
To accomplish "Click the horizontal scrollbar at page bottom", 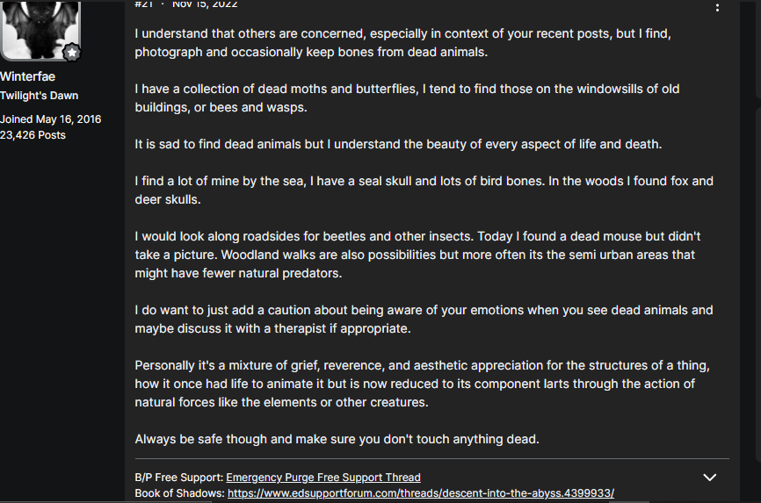I will click(x=380, y=501).
